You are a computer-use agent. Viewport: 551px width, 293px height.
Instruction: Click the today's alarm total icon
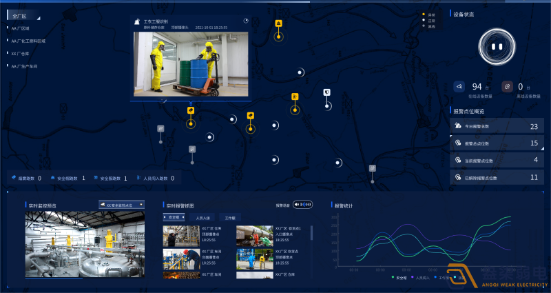click(x=458, y=126)
